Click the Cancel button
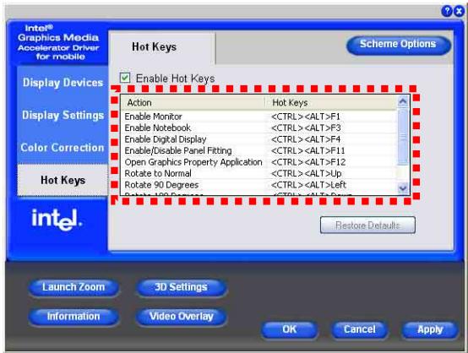The image size is (468, 353). pos(360,329)
